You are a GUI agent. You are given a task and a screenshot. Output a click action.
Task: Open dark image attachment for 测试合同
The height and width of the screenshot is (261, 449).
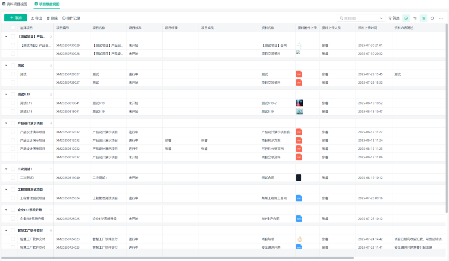coord(299,178)
